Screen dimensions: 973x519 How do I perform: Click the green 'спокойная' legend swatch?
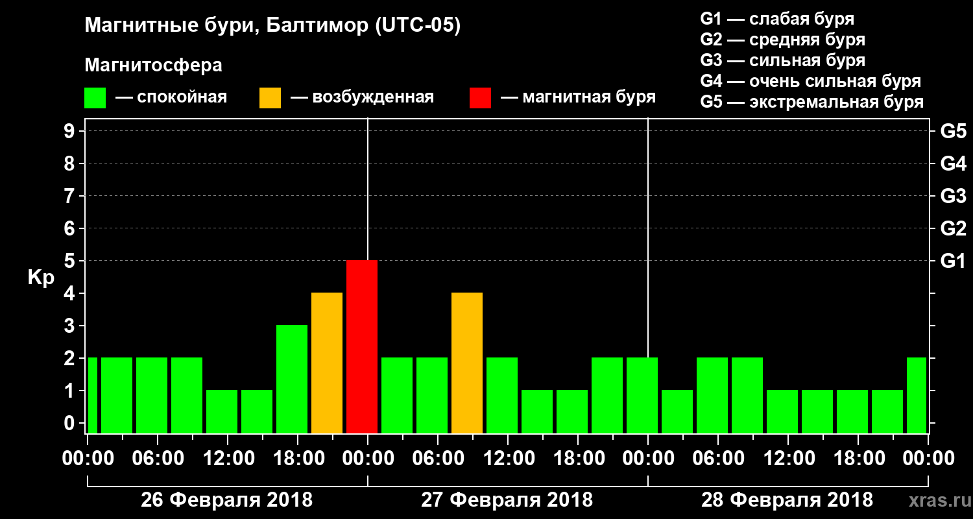click(95, 97)
